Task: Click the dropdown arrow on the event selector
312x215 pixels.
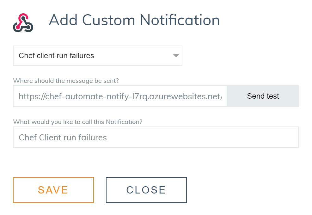Action: tap(176, 56)
